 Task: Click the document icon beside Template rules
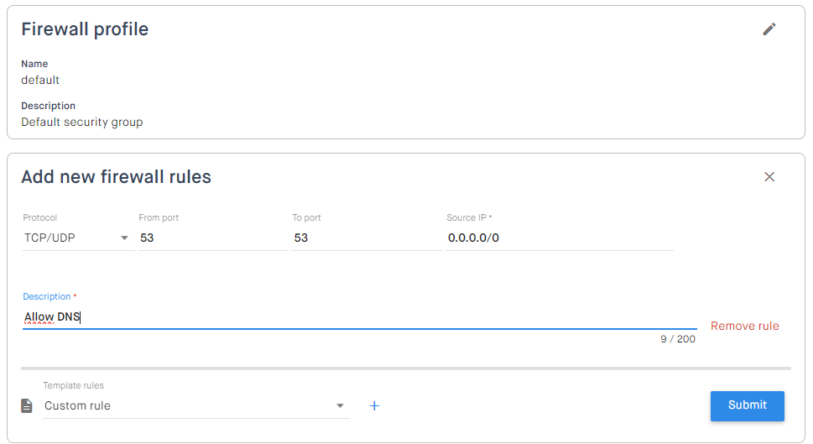(x=27, y=405)
